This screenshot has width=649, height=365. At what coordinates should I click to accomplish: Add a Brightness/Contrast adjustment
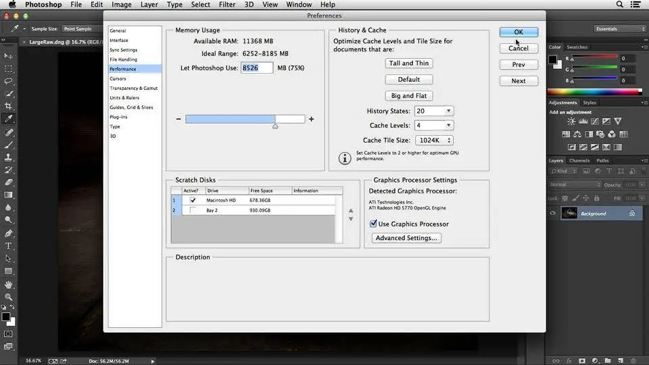tap(572, 121)
